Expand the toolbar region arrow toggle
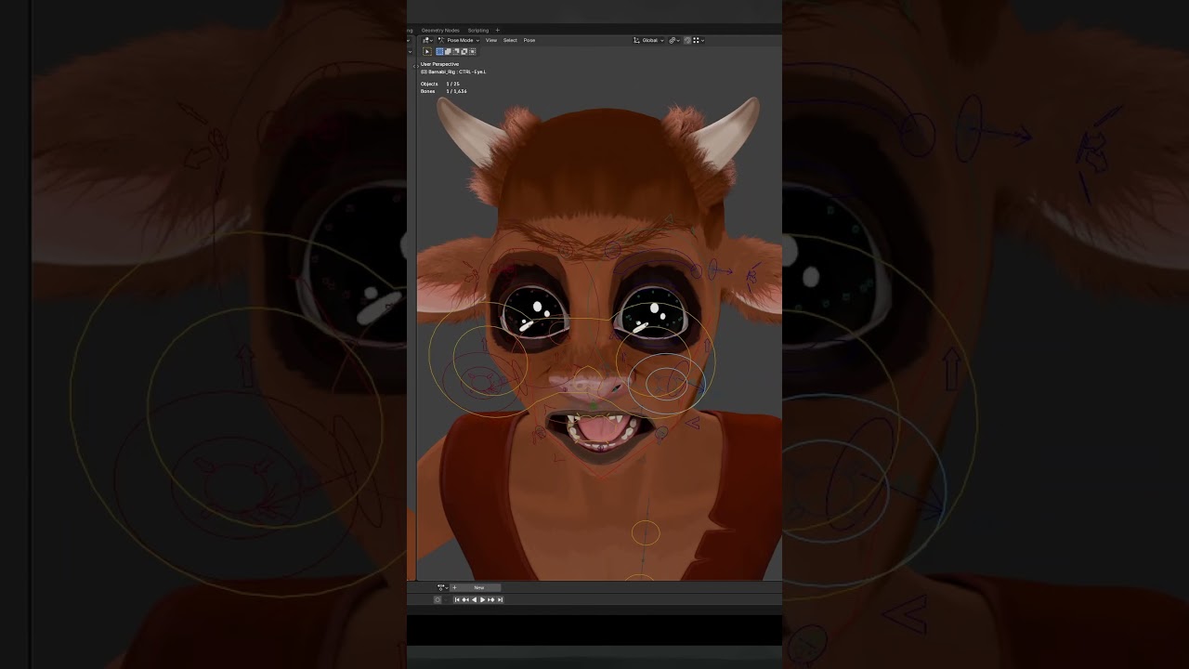 tap(415, 66)
